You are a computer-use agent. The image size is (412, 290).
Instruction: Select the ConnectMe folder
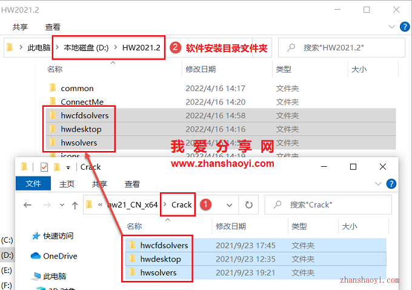(x=82, y=102)
